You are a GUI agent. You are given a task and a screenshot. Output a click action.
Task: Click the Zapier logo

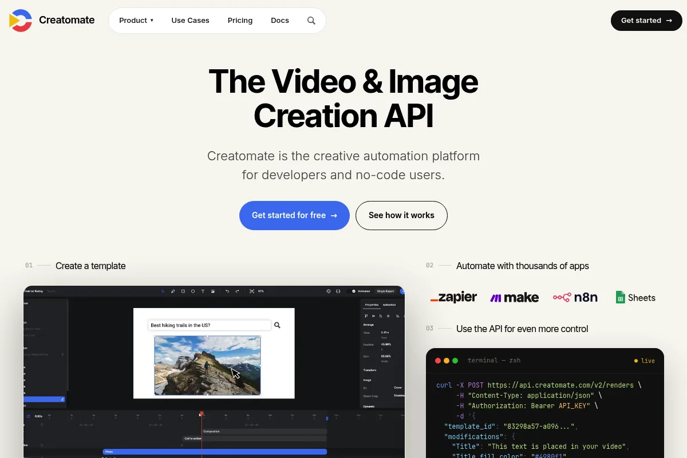[454, 297]
